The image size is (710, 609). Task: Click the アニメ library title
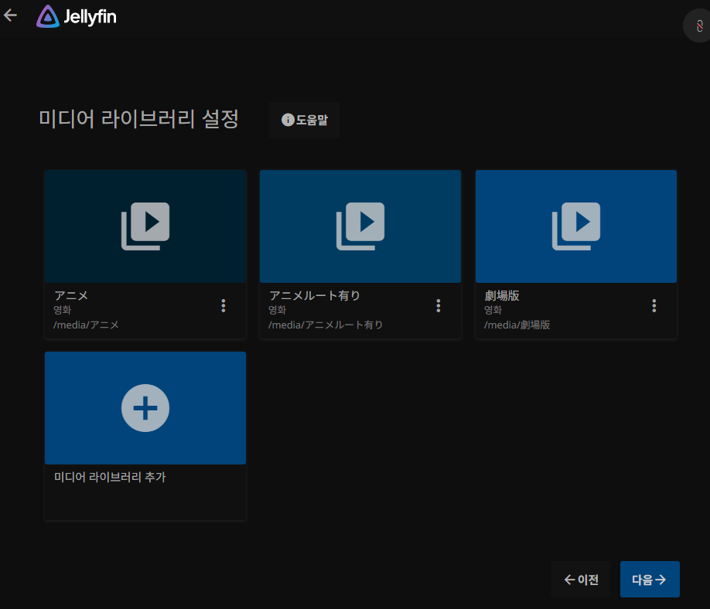pyautogui.click(x=71, y=295)
